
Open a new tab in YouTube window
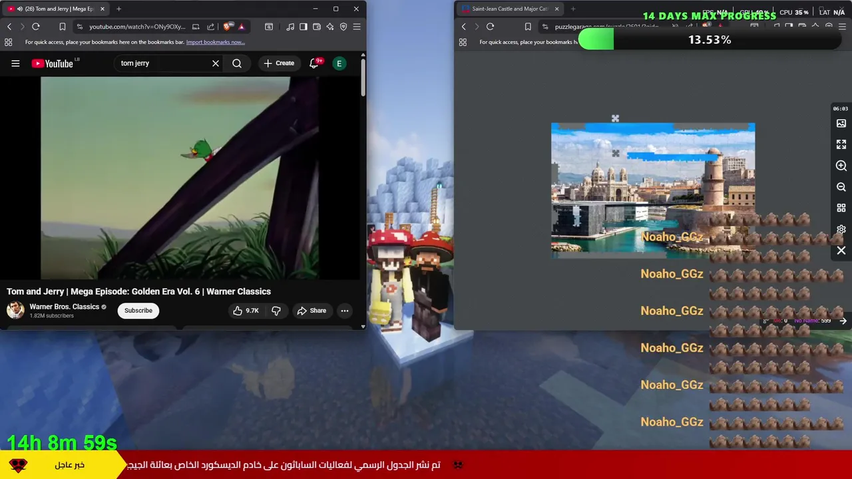(118, 9)
